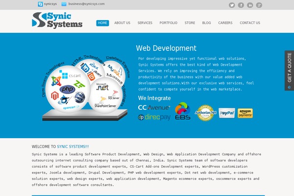Open the SERVICES menu item
Viewport: 294px width, 196px height.
(145, 23)
